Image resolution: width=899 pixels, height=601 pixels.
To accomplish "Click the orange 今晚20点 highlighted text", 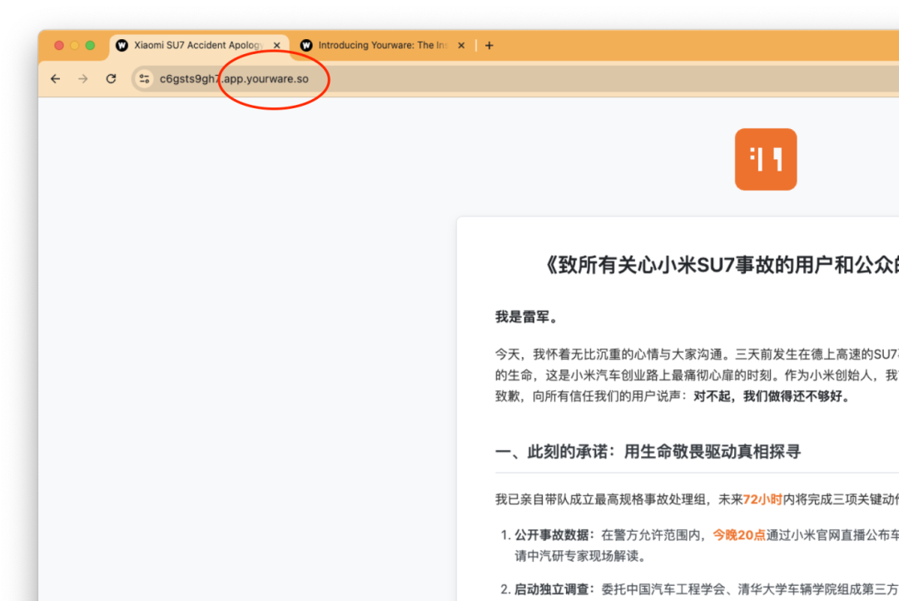I will click(x=738, y=535).
